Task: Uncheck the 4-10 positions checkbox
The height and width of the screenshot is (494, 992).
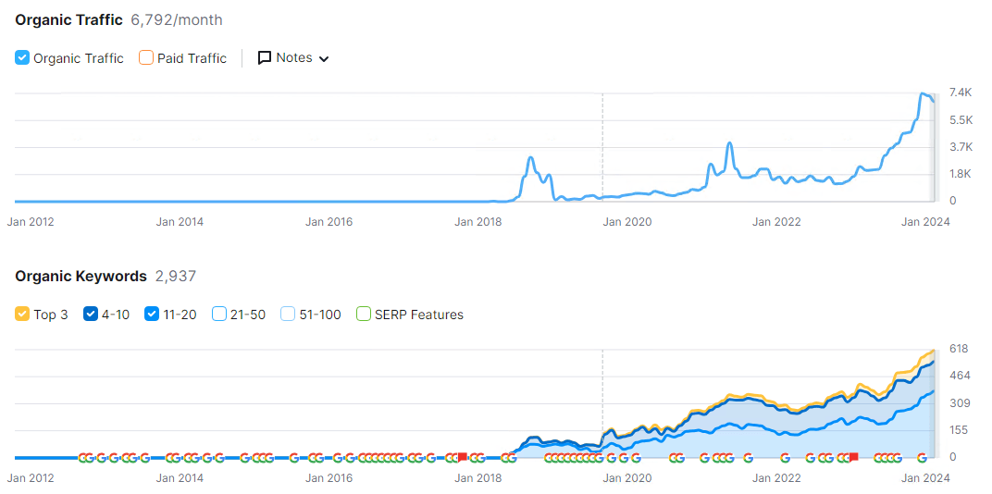Action: click(91, 315)
